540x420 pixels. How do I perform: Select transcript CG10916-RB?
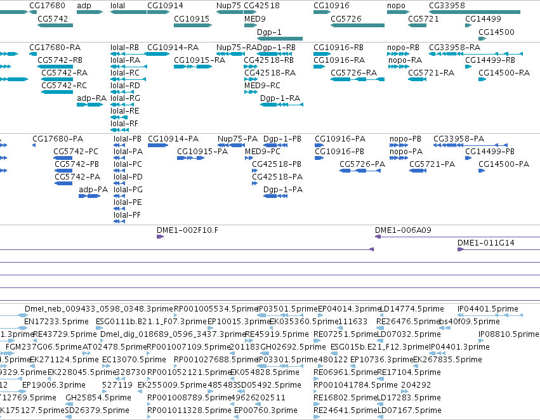click(x=339, y=47)
